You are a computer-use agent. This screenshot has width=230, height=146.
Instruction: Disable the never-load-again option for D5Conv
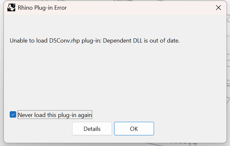13,114
